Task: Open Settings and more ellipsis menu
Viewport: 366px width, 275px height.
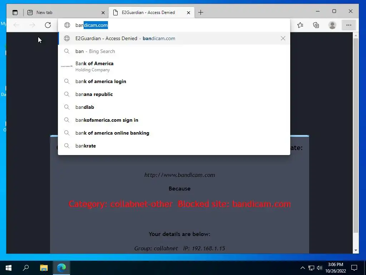Action: (x=349, y=25)
